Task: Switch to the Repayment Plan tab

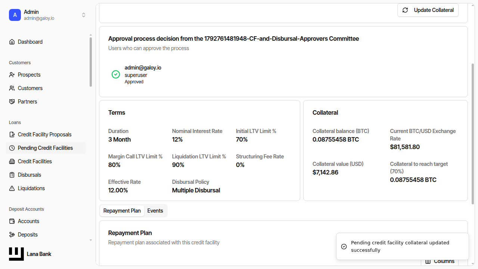Action: point(122,211)
